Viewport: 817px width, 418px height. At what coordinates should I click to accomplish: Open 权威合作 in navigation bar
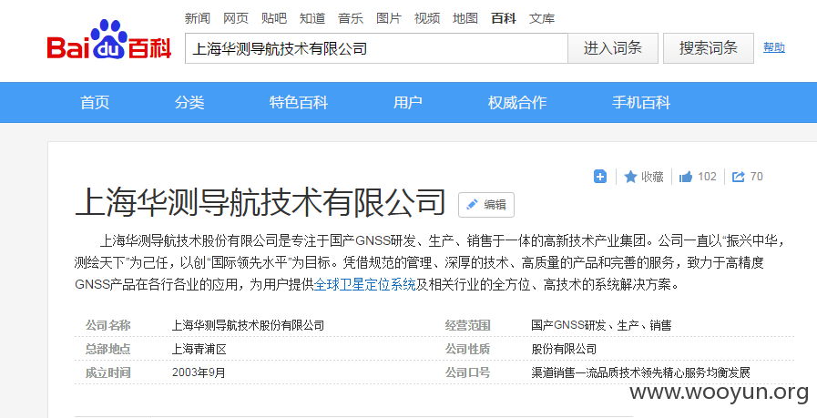point(517,102)
